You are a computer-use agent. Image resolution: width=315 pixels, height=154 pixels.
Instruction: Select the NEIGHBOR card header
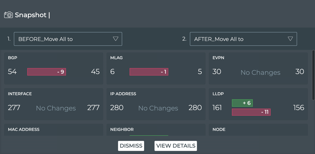pyautogui.click(x=122, y=129)
